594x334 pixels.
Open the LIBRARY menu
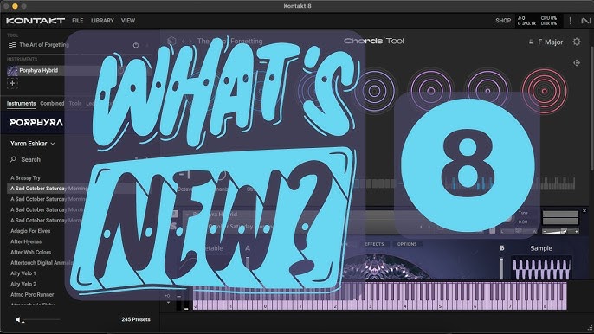pyautogui.click(x=102, y=21)
